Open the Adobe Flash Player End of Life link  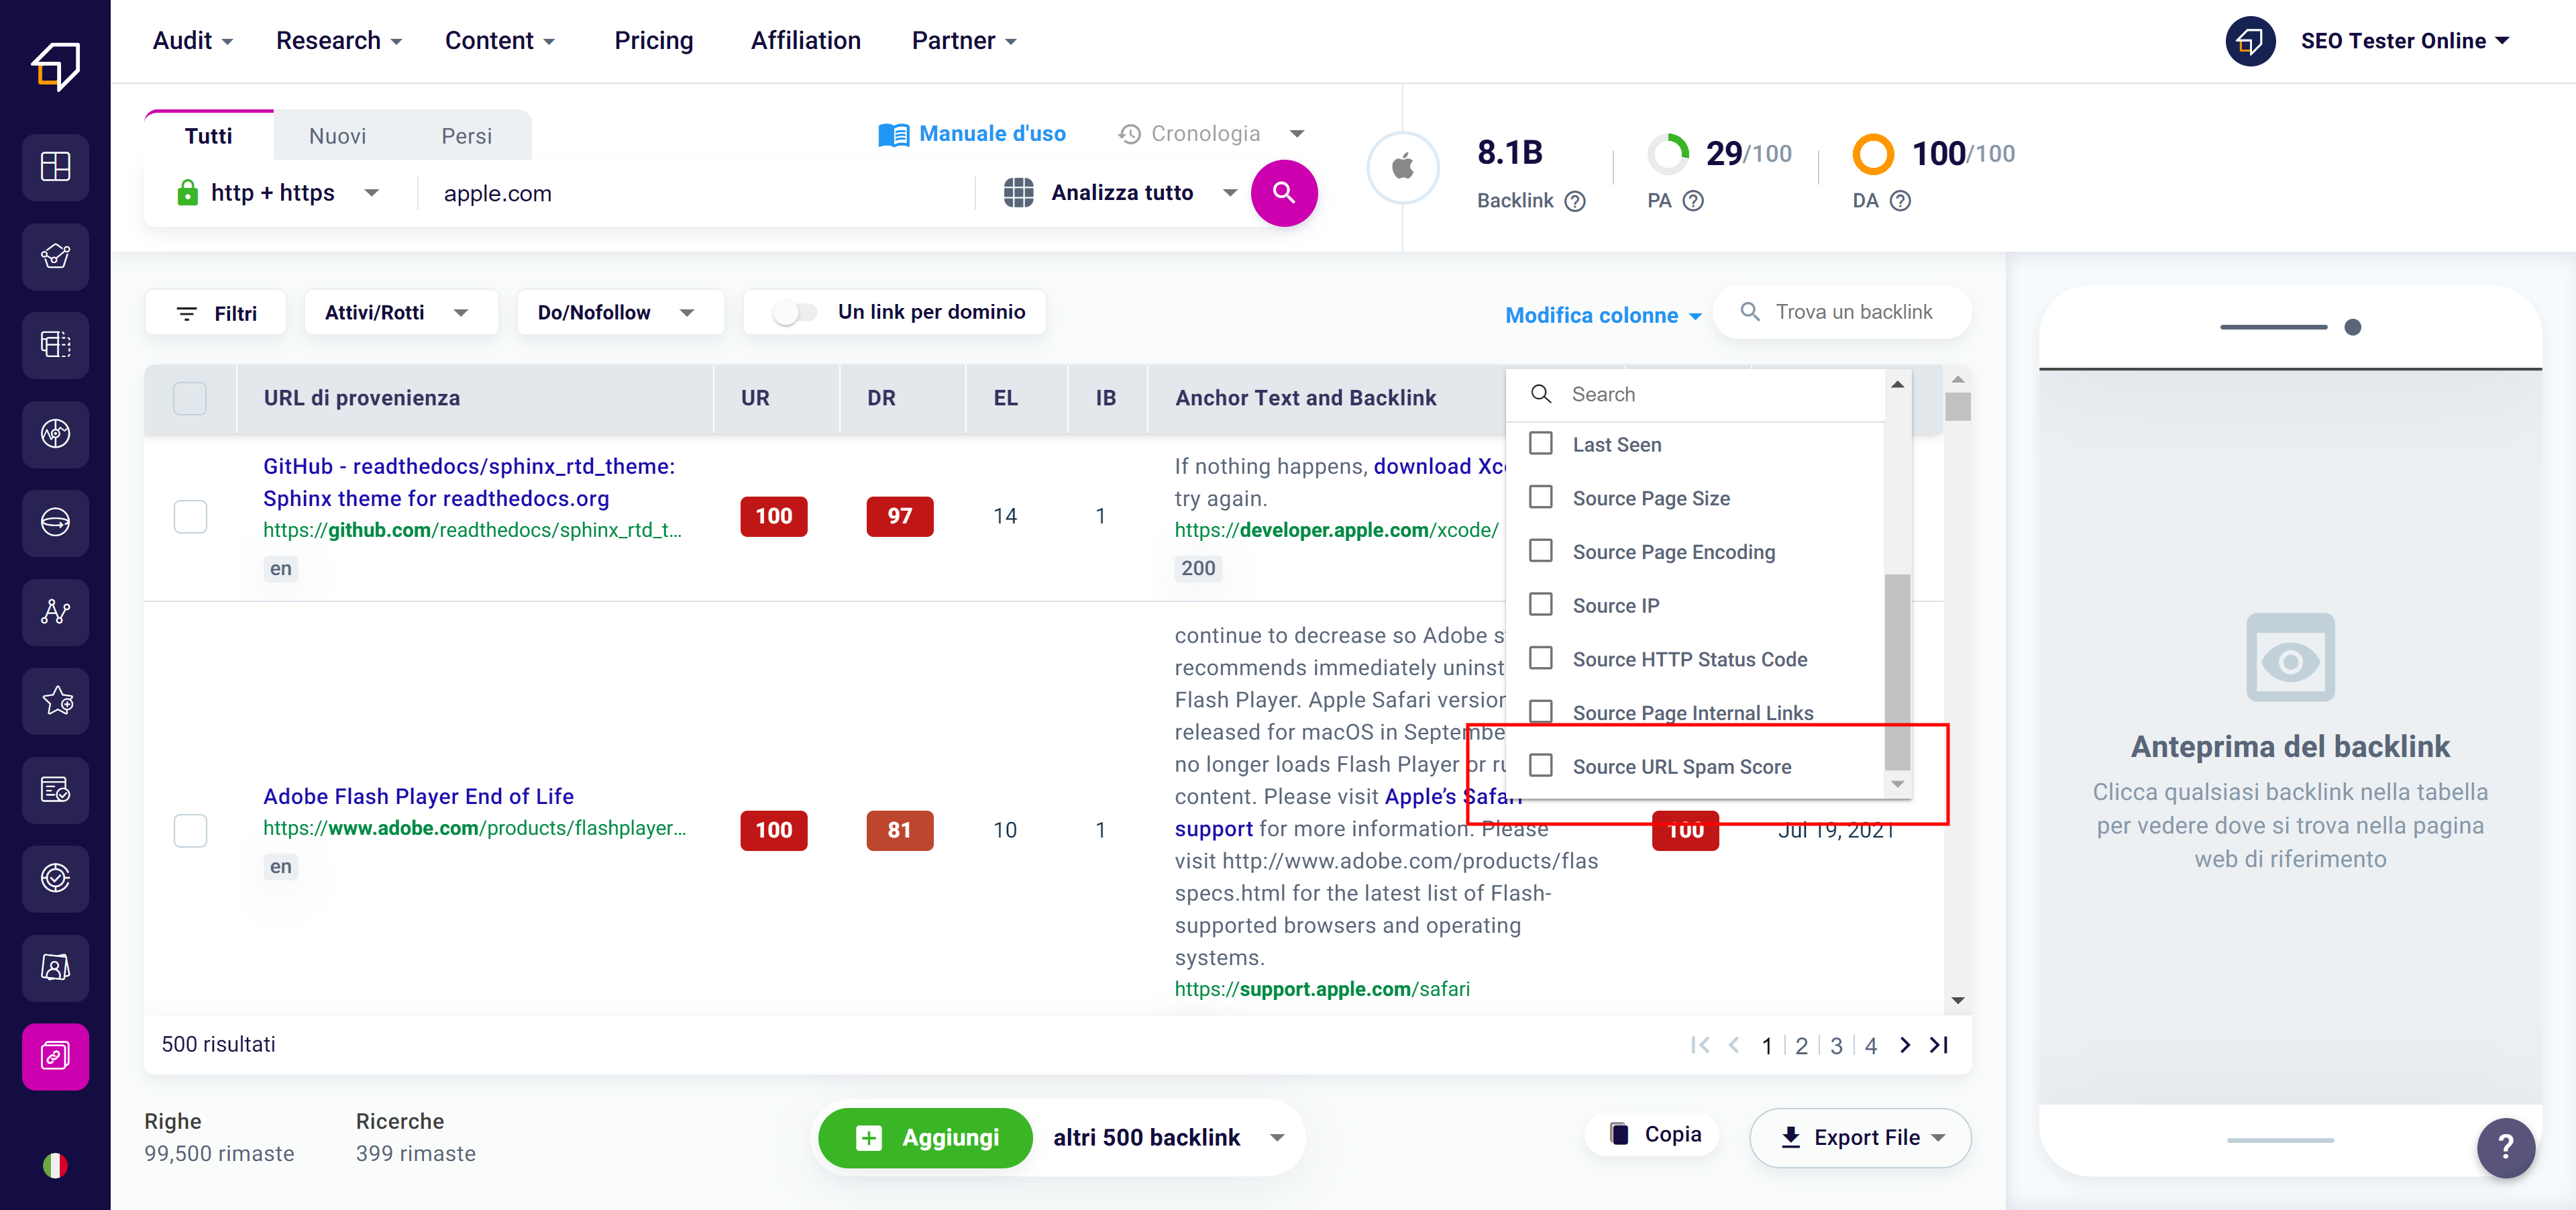418,797
